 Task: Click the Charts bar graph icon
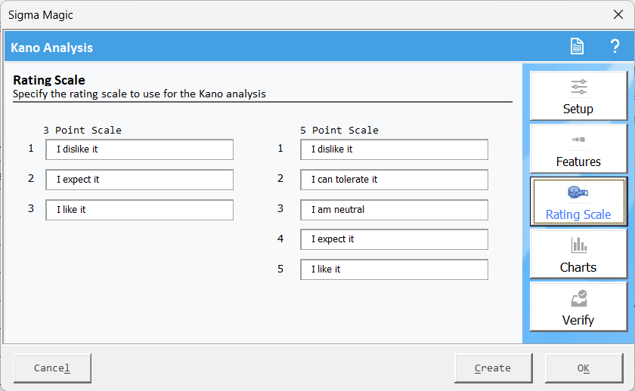[x=578, y=245]
